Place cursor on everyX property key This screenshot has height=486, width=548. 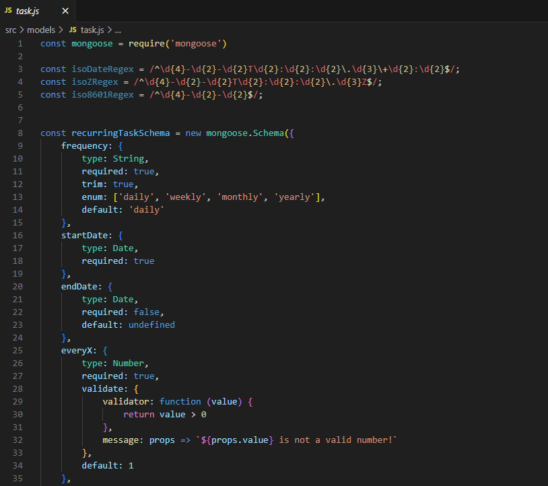pyautogui.click(x=79, y=350)
